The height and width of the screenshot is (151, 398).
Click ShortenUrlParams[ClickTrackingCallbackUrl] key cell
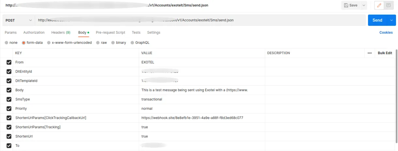click(x=76, y=118)
